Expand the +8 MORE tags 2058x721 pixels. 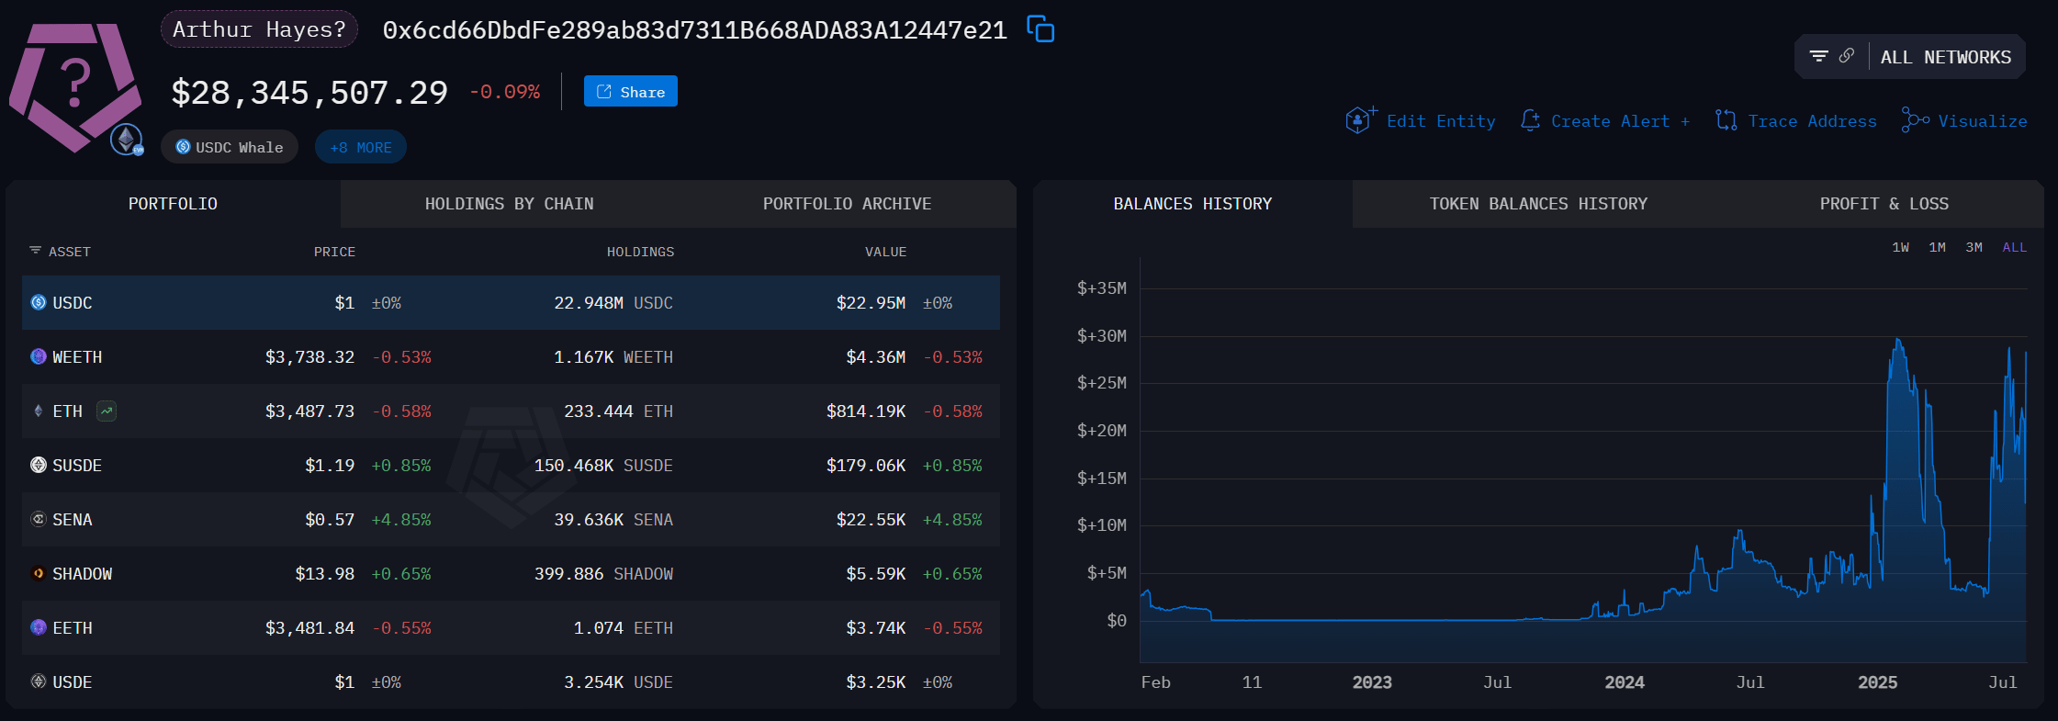click(x=361, y=147)
